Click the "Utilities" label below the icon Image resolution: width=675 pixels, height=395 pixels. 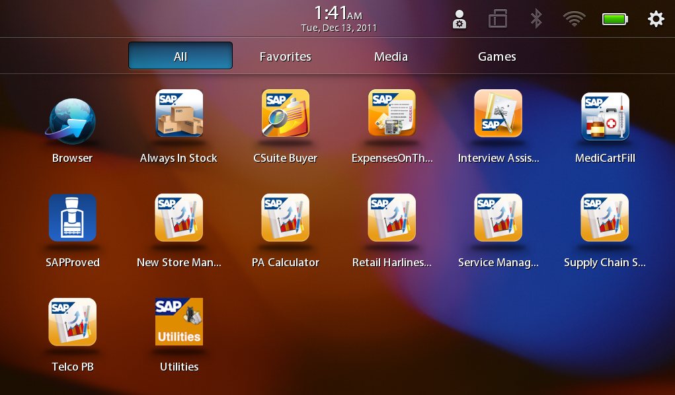(x=179, y=367)
